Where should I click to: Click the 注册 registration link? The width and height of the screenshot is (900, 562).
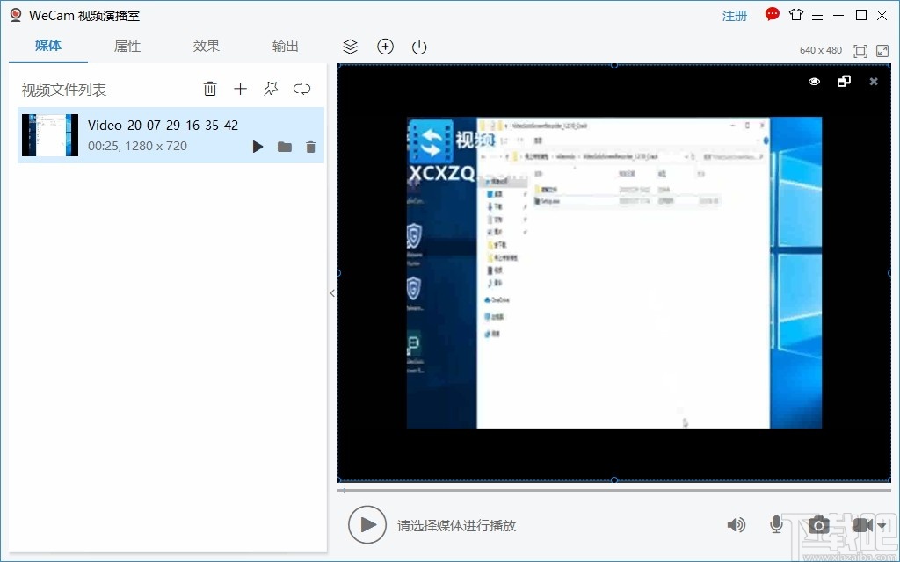pyautogui.click(x=734, y=15)
